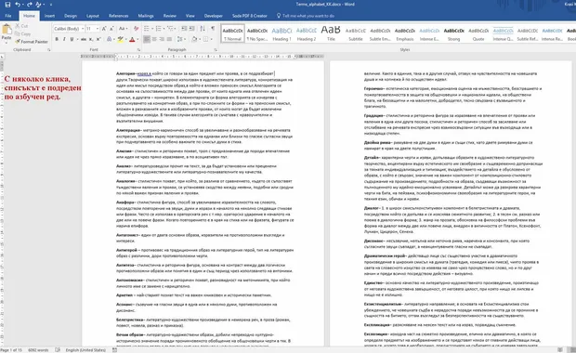Increase the paragraph indent

[191, 29]
